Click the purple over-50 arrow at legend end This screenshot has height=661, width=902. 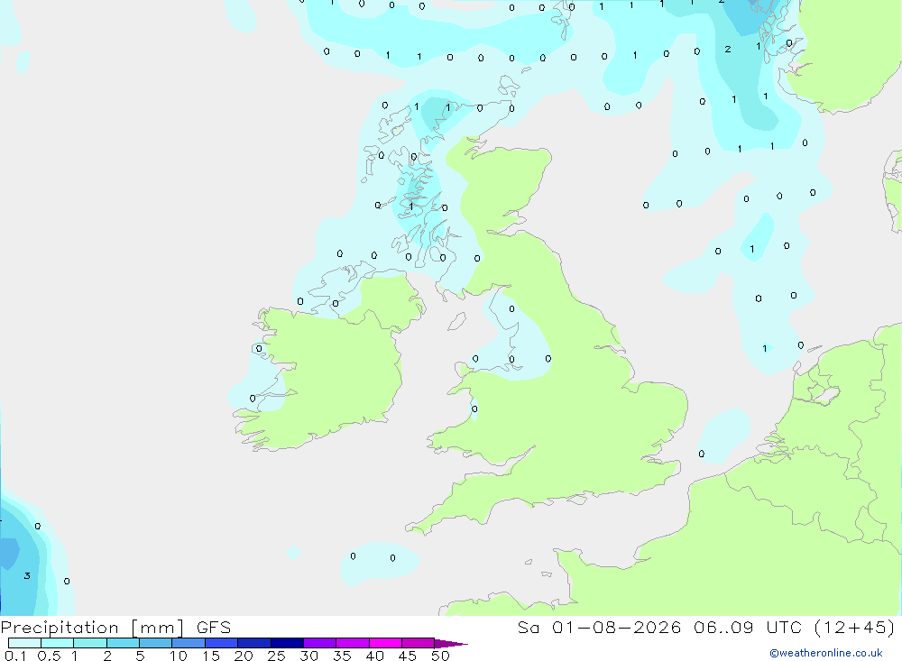pyautogui.click(x=450, y=644)
